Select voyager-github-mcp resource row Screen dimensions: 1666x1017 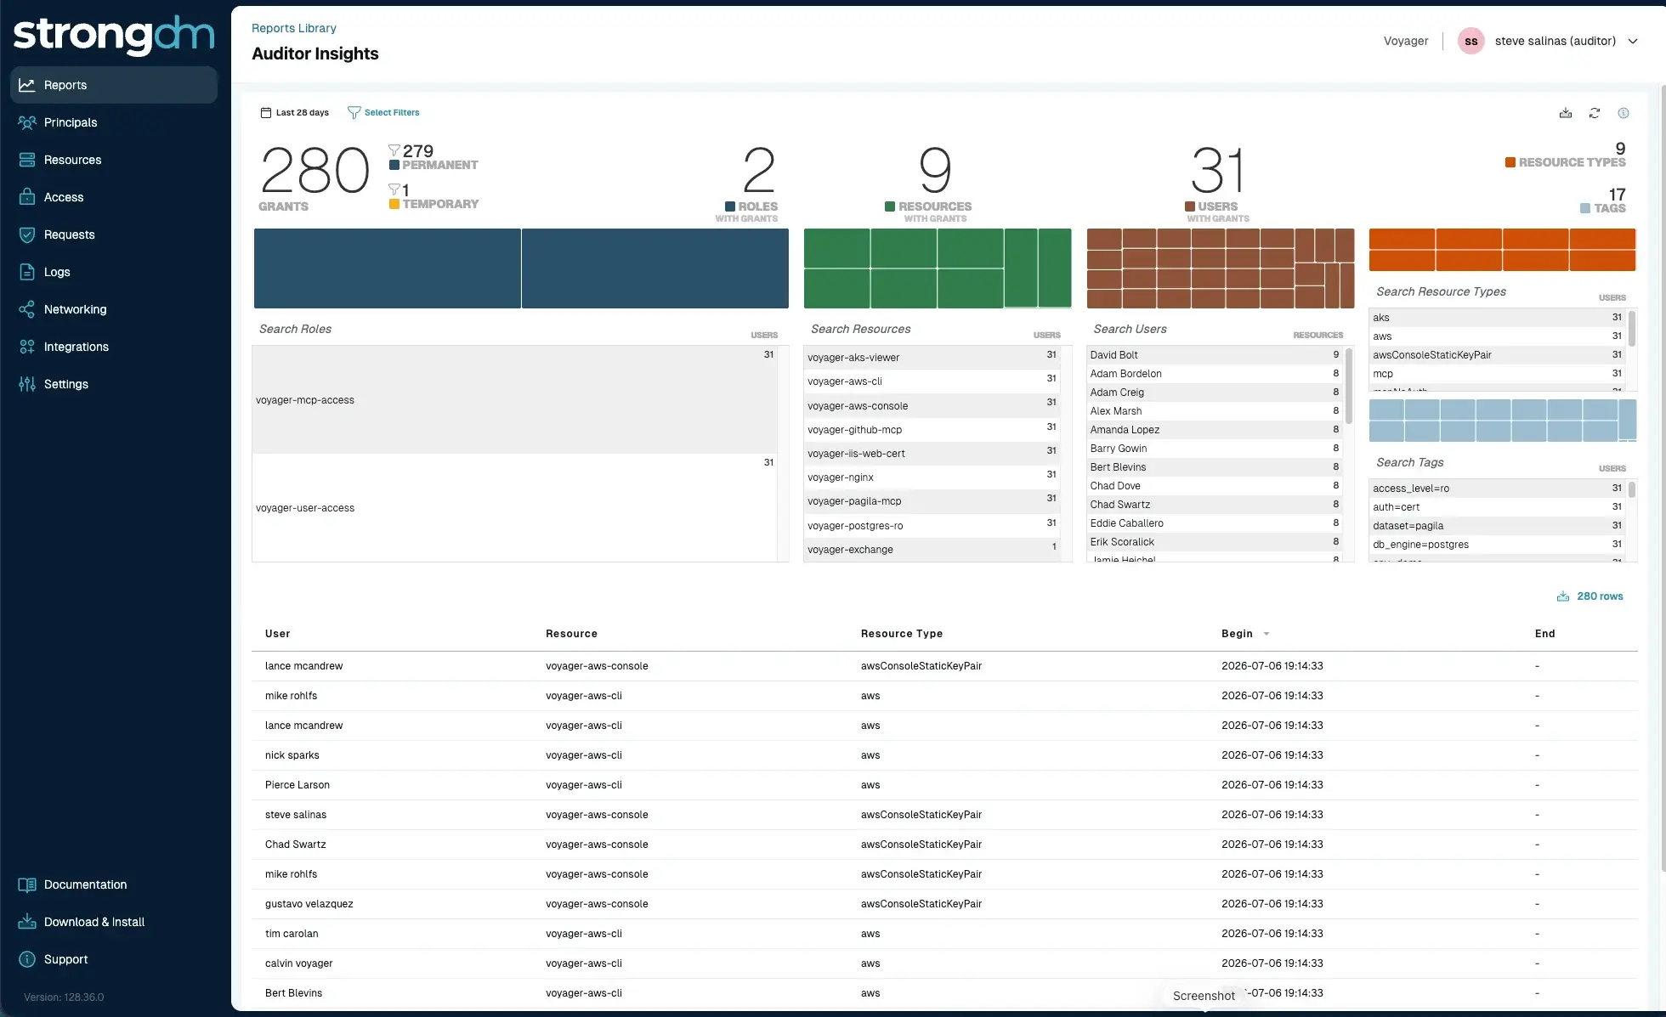pyautogui.click(x=932, y=429)
